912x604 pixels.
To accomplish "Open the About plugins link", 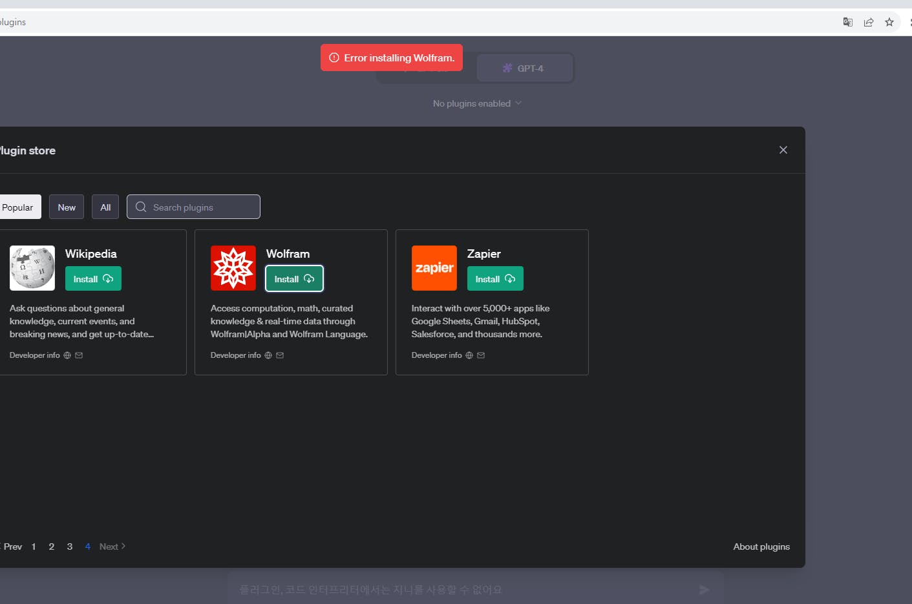I will tap(761, 547).
